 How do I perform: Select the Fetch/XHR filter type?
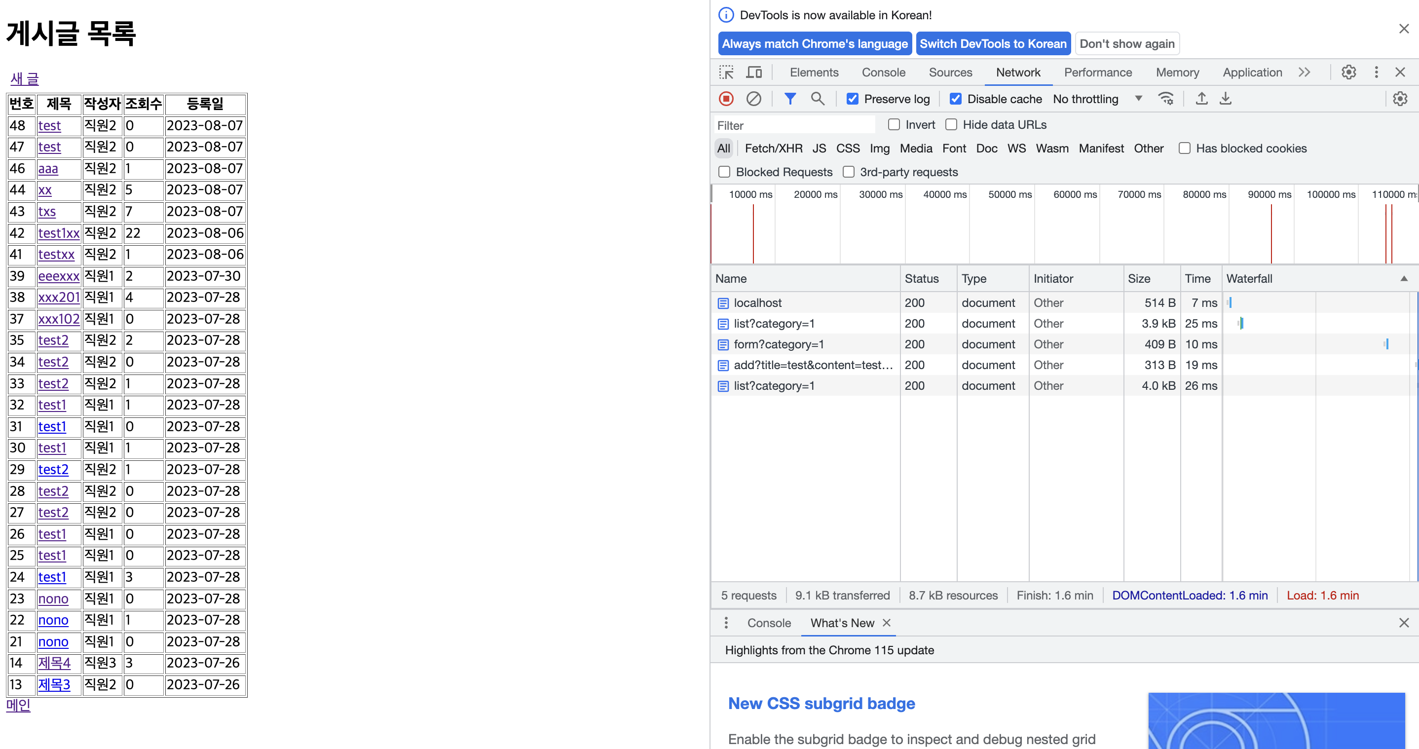click(773, 149)
